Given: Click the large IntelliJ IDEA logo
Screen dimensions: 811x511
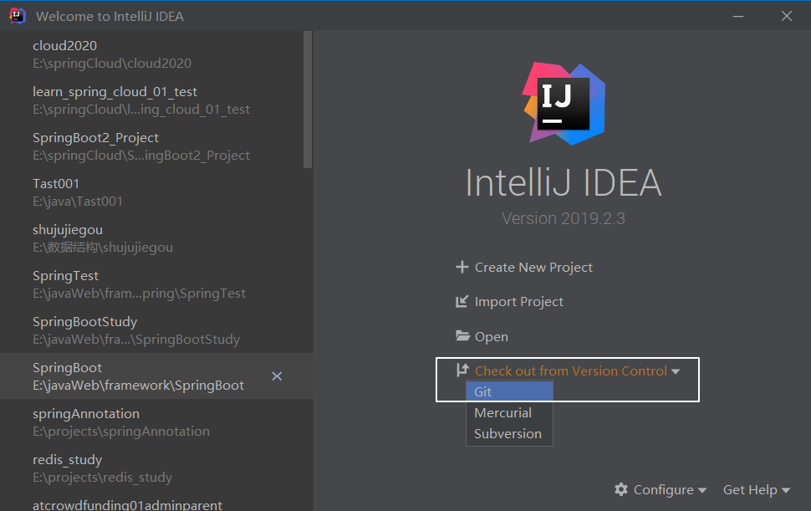Looking at the screenshot, I should [564, 104].
